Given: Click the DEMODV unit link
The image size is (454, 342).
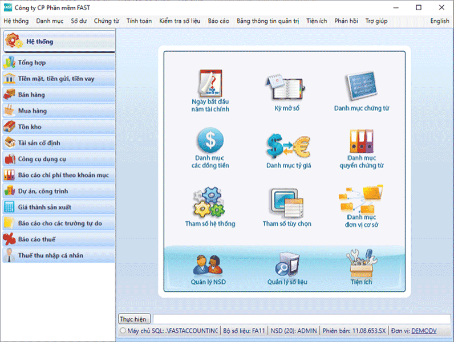Looking at the screenshot, I should click(x=423, y=331).
